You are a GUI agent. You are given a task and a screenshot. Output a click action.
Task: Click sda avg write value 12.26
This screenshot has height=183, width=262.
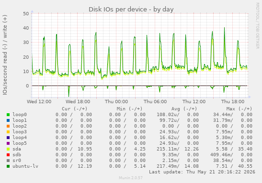pyautogui.click(x=192, y=149)
